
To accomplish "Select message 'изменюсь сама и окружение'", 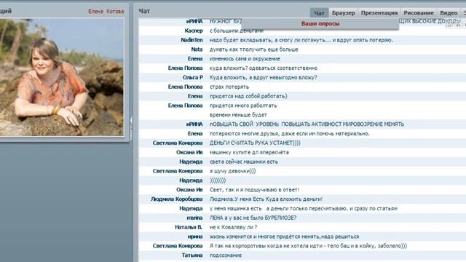I will [x=245, y=58].
